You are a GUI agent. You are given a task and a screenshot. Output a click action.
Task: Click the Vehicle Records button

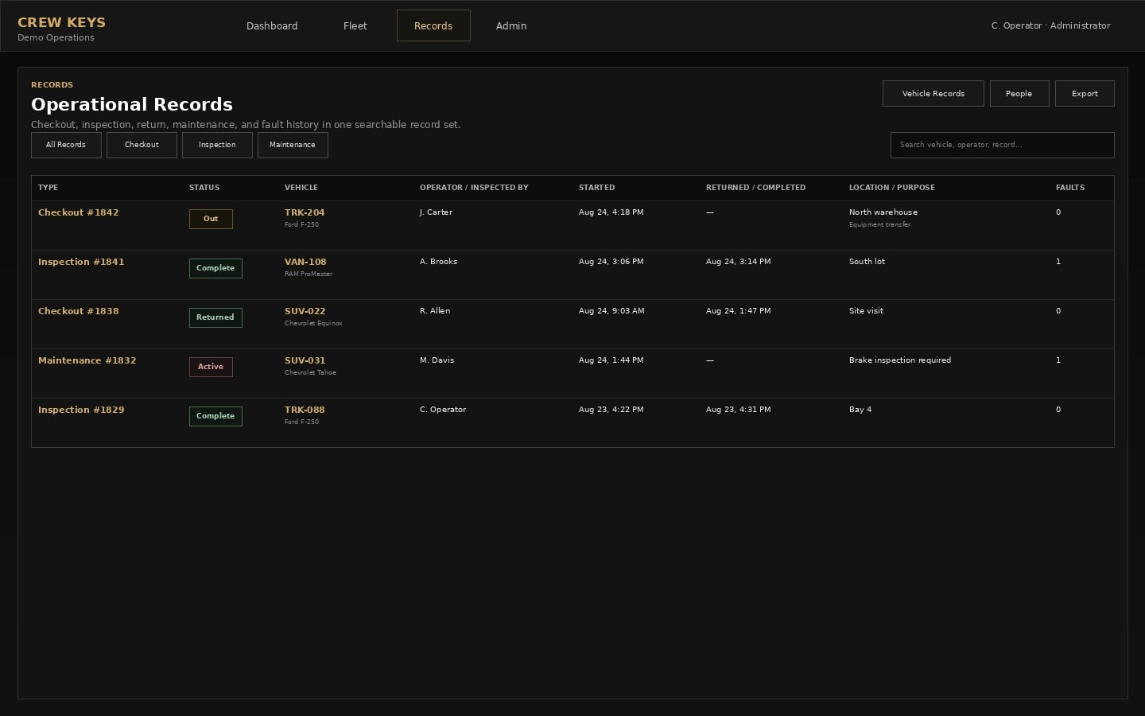tap(933, 93)
